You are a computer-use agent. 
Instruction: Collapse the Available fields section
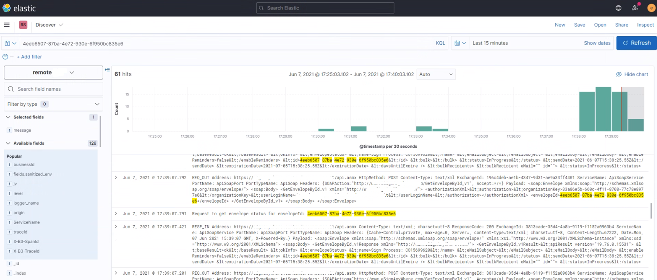click(x=8, y=143)
